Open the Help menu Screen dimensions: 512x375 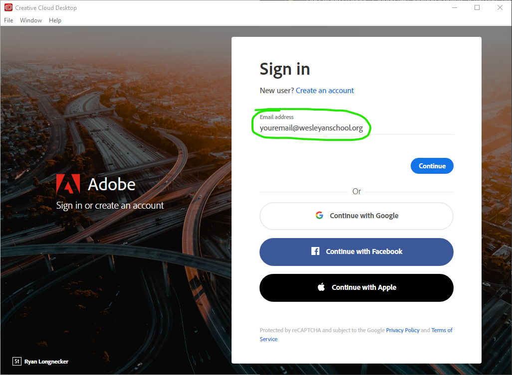55,20
